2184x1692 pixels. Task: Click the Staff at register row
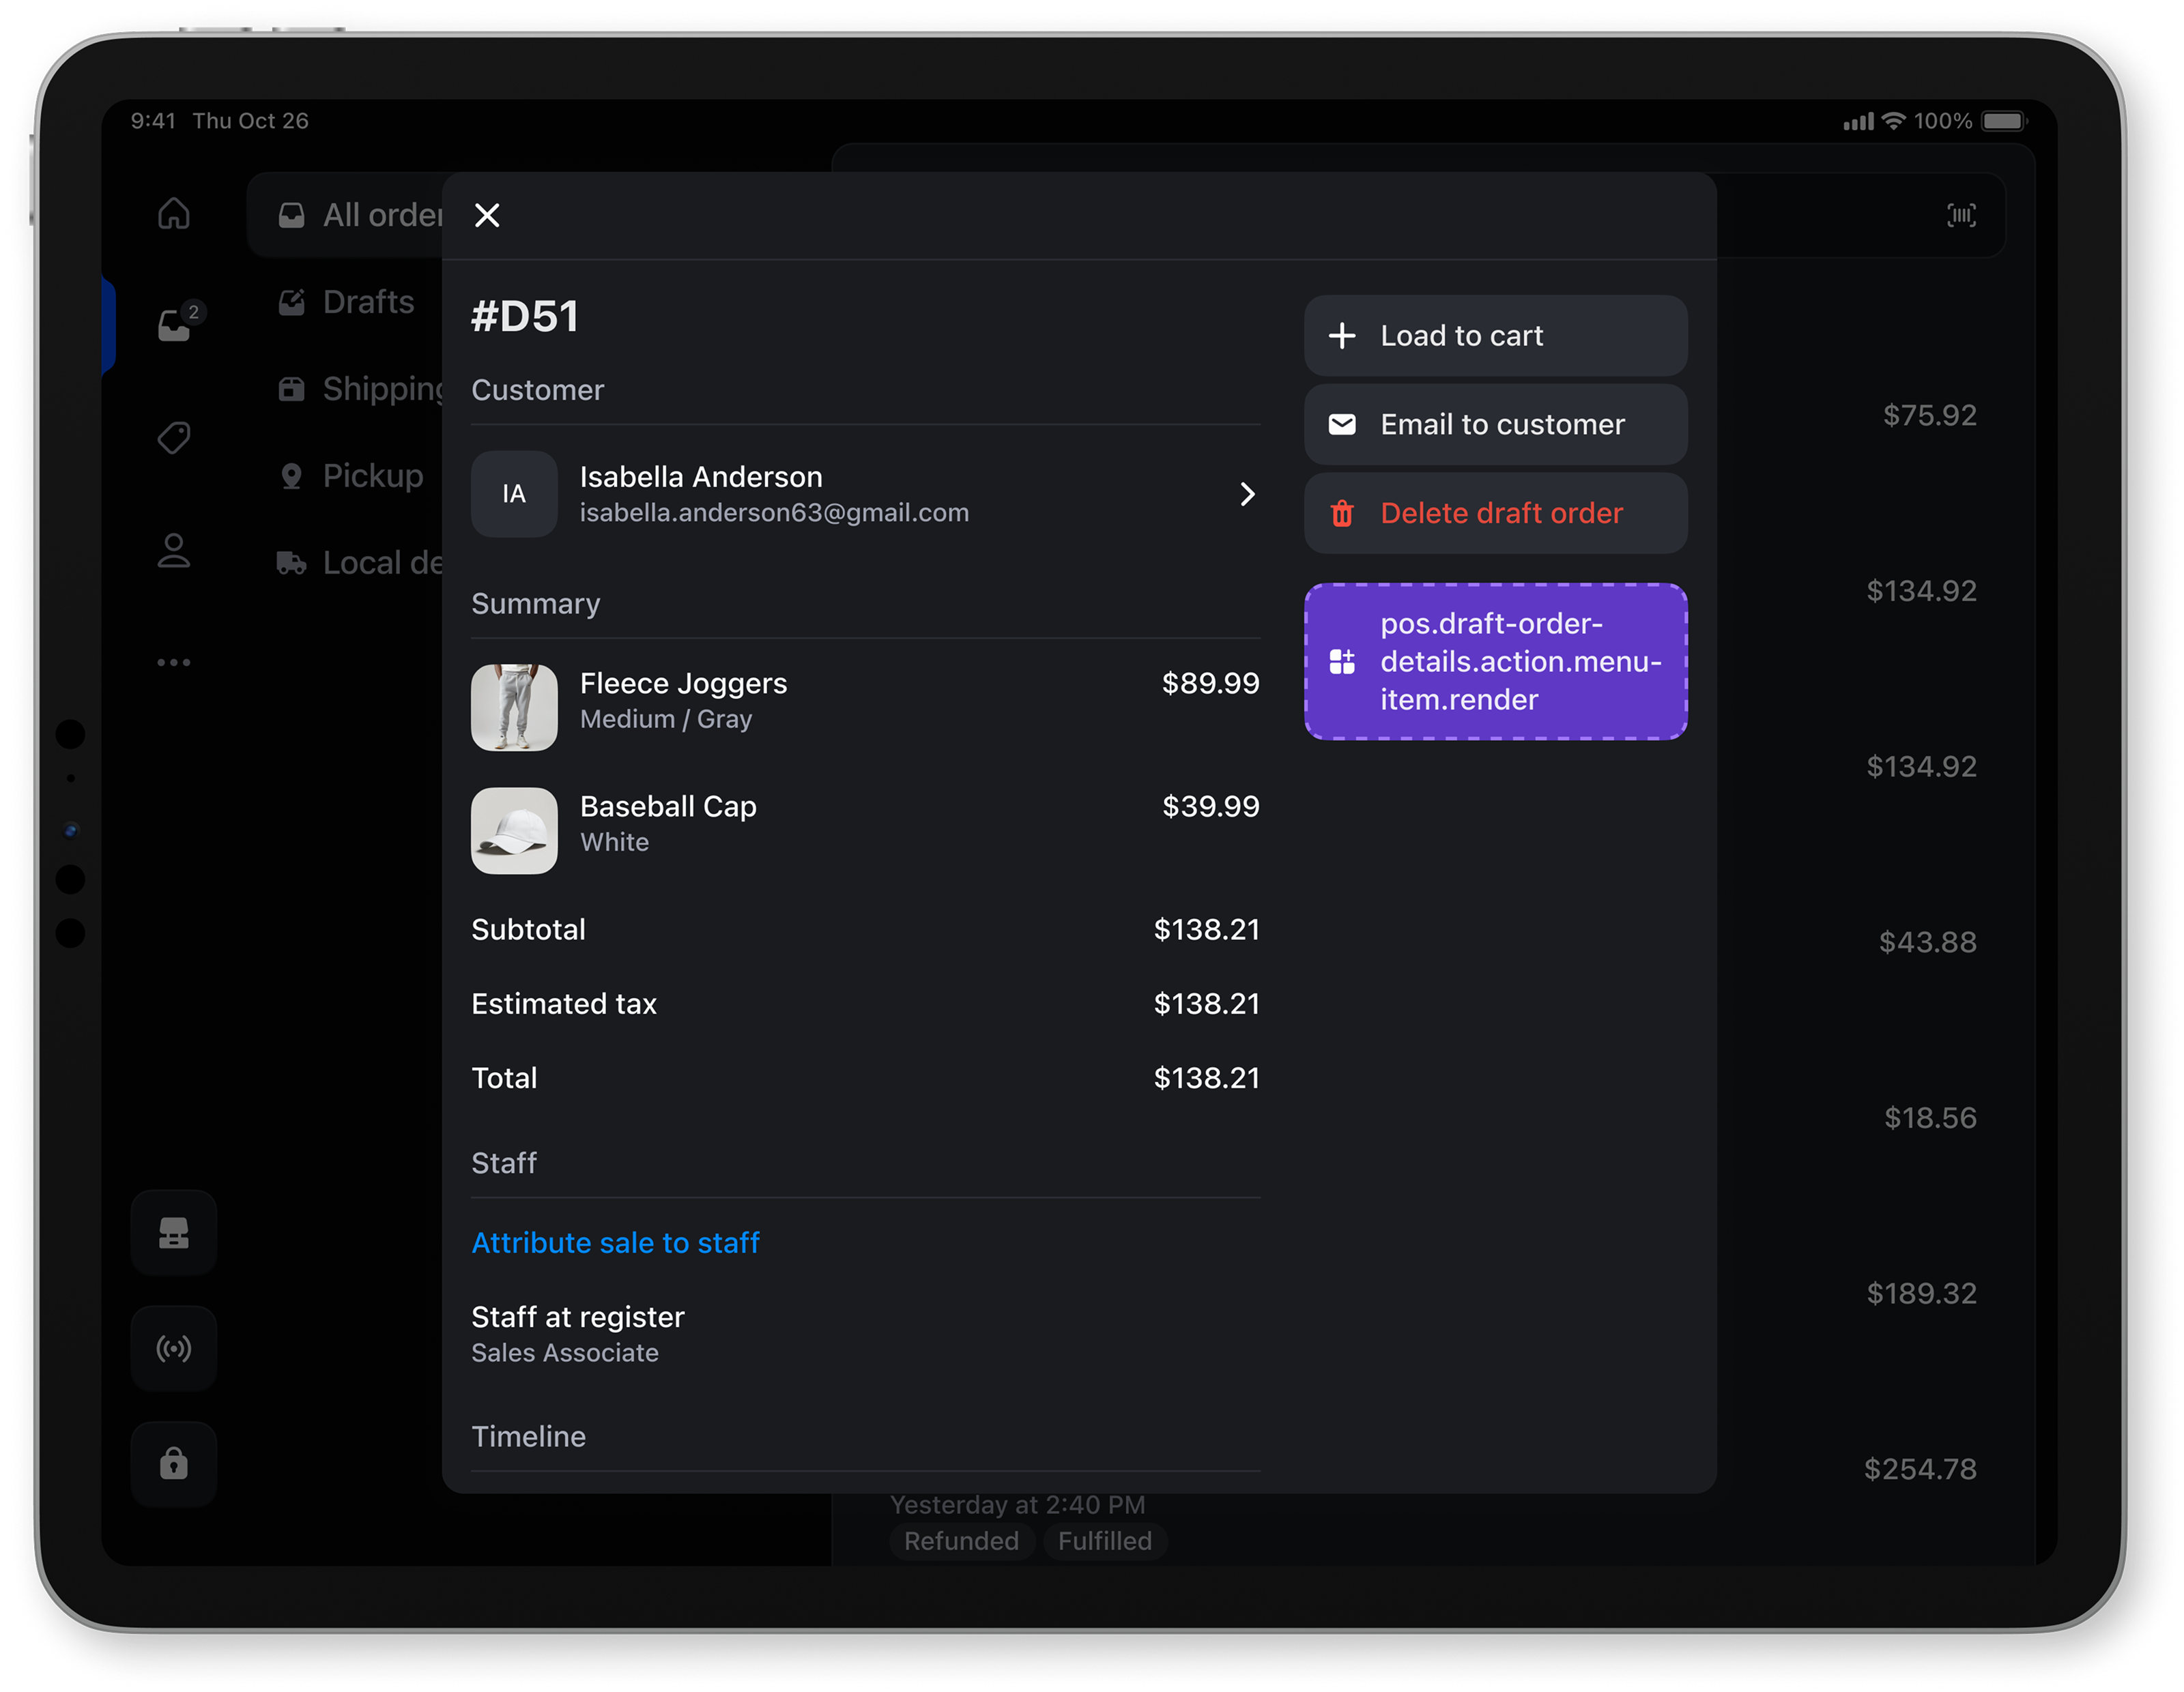[865, 1334]
